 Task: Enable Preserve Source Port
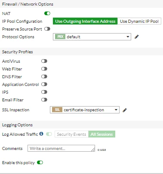click(x=47, y=29)
